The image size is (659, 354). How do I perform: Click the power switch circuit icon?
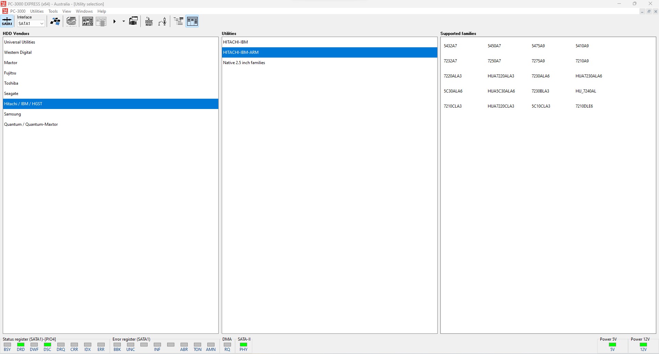[163, 21]
